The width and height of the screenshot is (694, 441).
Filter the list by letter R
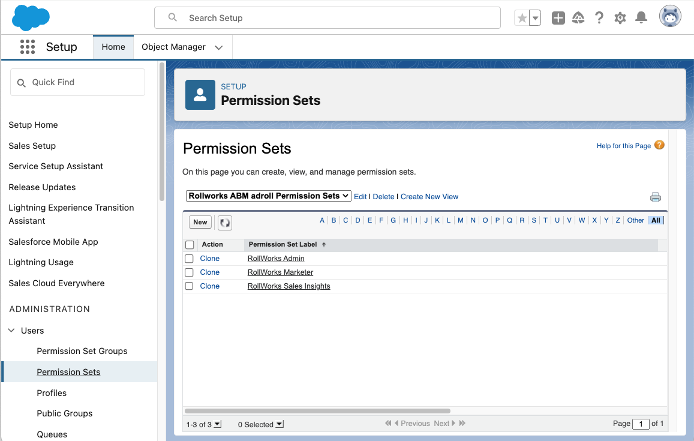(x=522, y=220)
